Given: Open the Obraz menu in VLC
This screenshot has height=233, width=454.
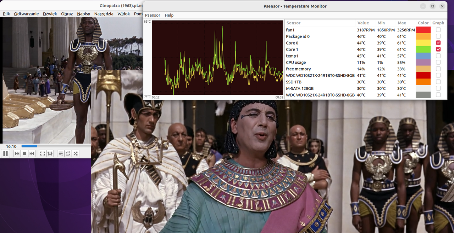Looking at the screenshot, I should [x=67, y=14].
